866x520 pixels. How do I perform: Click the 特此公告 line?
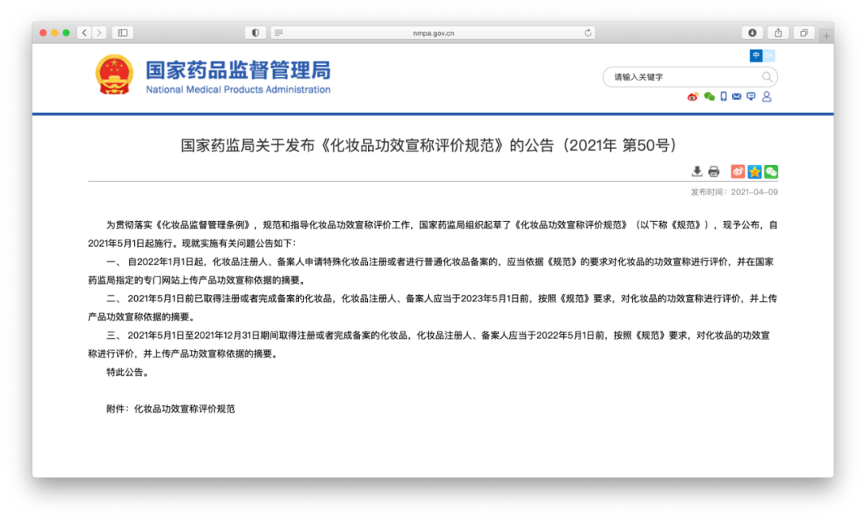point(127,372)
